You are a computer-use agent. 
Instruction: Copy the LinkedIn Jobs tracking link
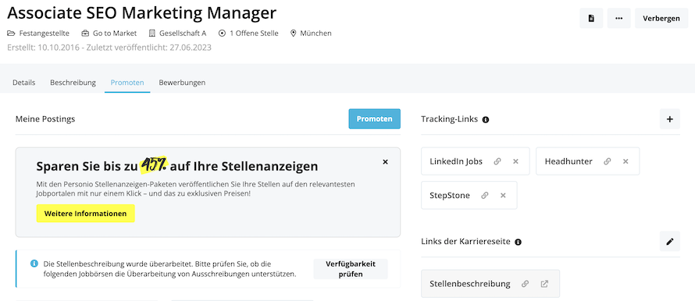[497, 161]
